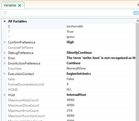139x121 pixels.
Task: Click the write-host error message value
Action: pyautogui.click(x=101, y=58)
